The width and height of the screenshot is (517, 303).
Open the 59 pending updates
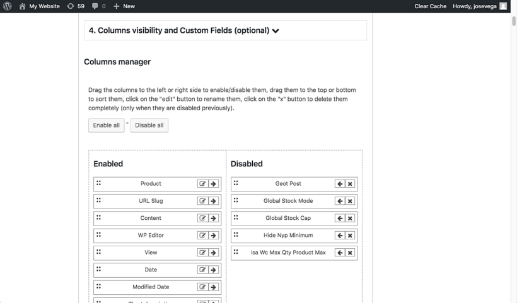point(76,6)
